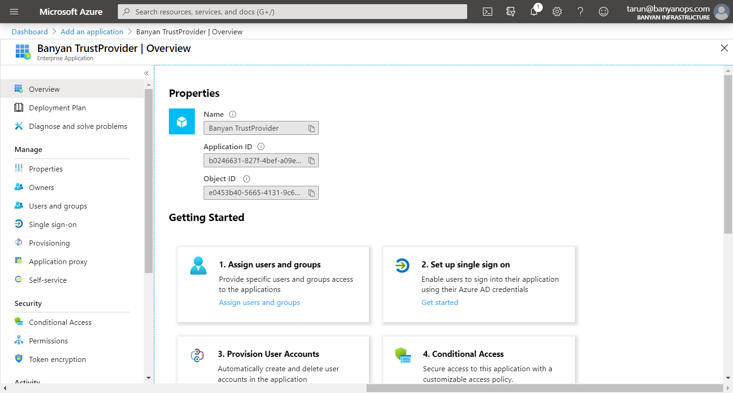Open the notifications bell

pyautogui.click(x=534, y=12)
